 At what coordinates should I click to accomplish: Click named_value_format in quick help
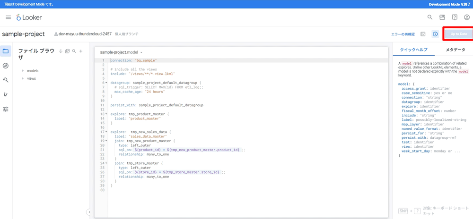[x=420, y=128]
